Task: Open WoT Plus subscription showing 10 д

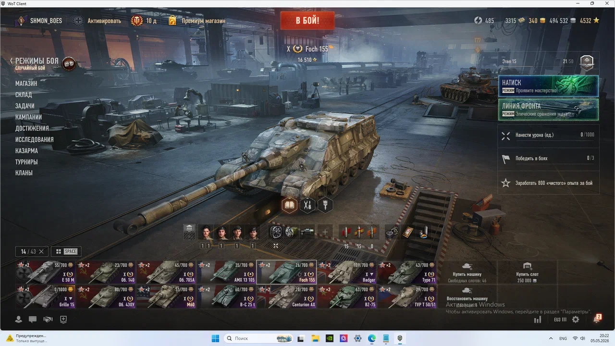Action: click(144, 21)
